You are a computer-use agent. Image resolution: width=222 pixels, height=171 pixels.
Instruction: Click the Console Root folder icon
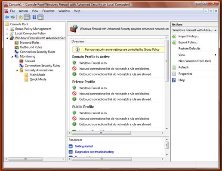tap(7, 24)
